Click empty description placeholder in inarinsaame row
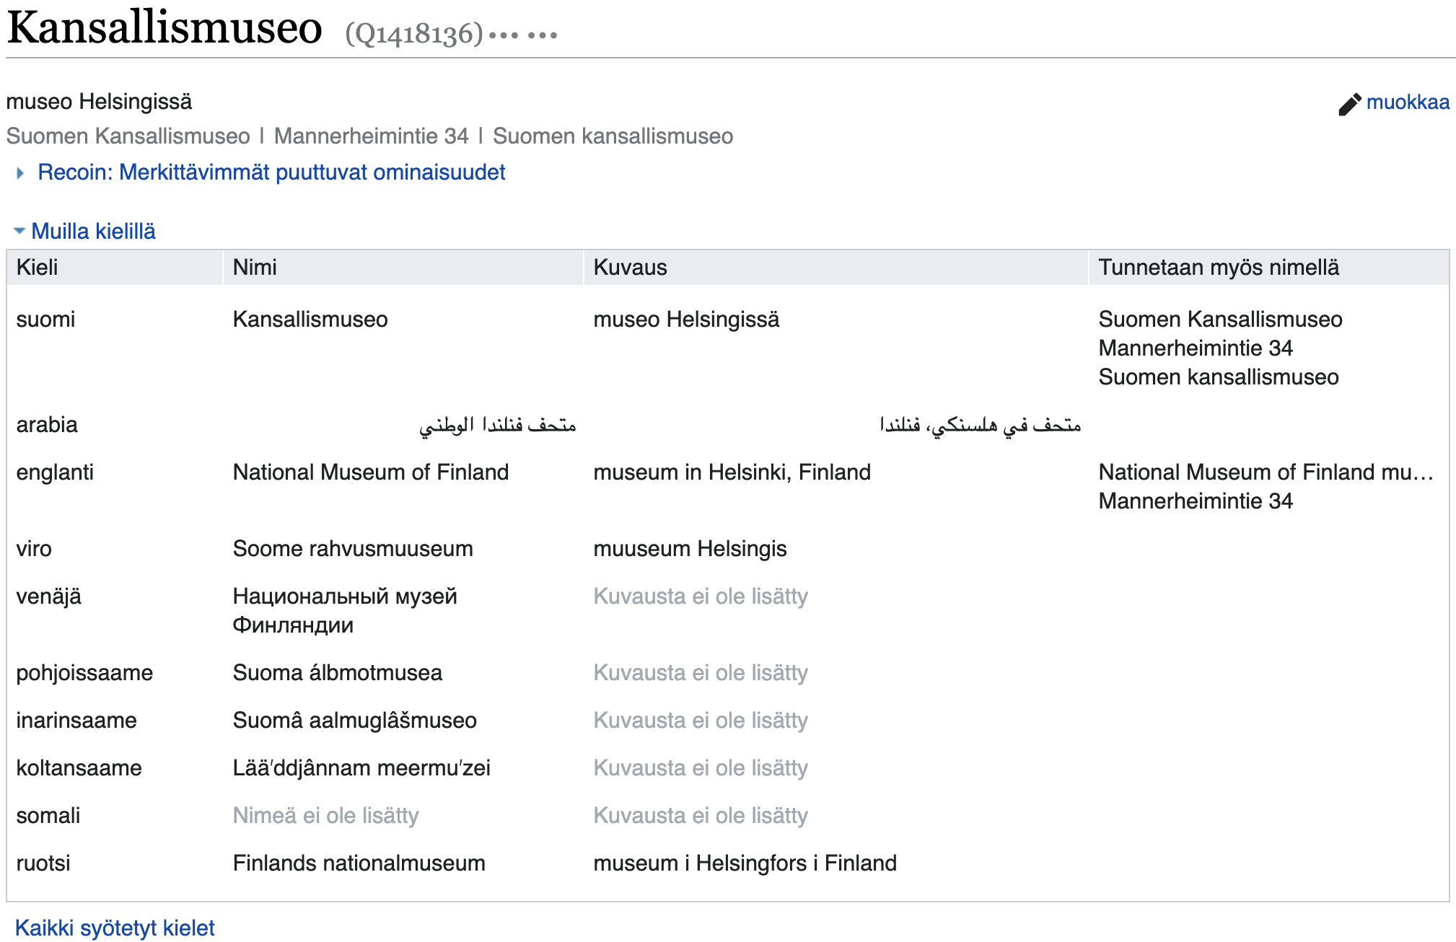Screen dimensions: 1456x942 [701, 721]
